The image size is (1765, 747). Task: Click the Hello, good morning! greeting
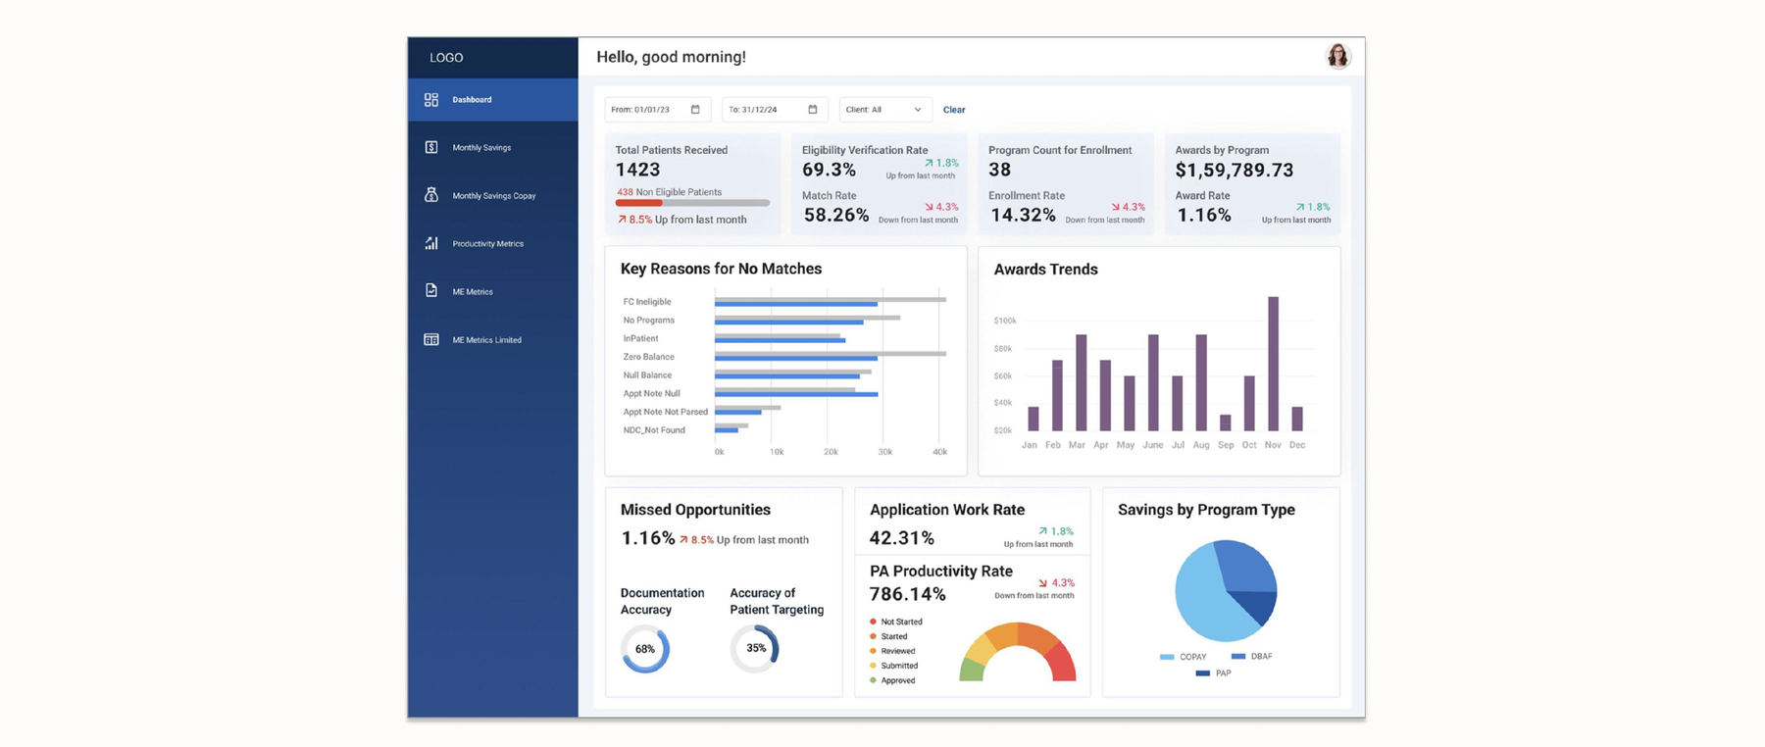[x=671, y=57]
